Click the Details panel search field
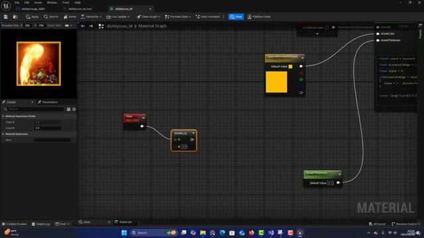 pos(34,109)
